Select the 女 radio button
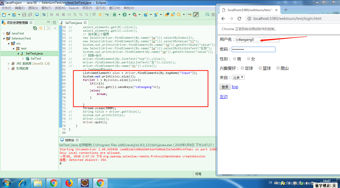 coord(249,59)
